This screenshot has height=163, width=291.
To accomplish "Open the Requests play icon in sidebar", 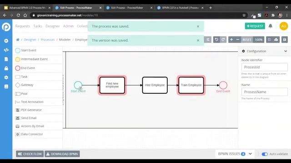I will click(x=6, y=41).
